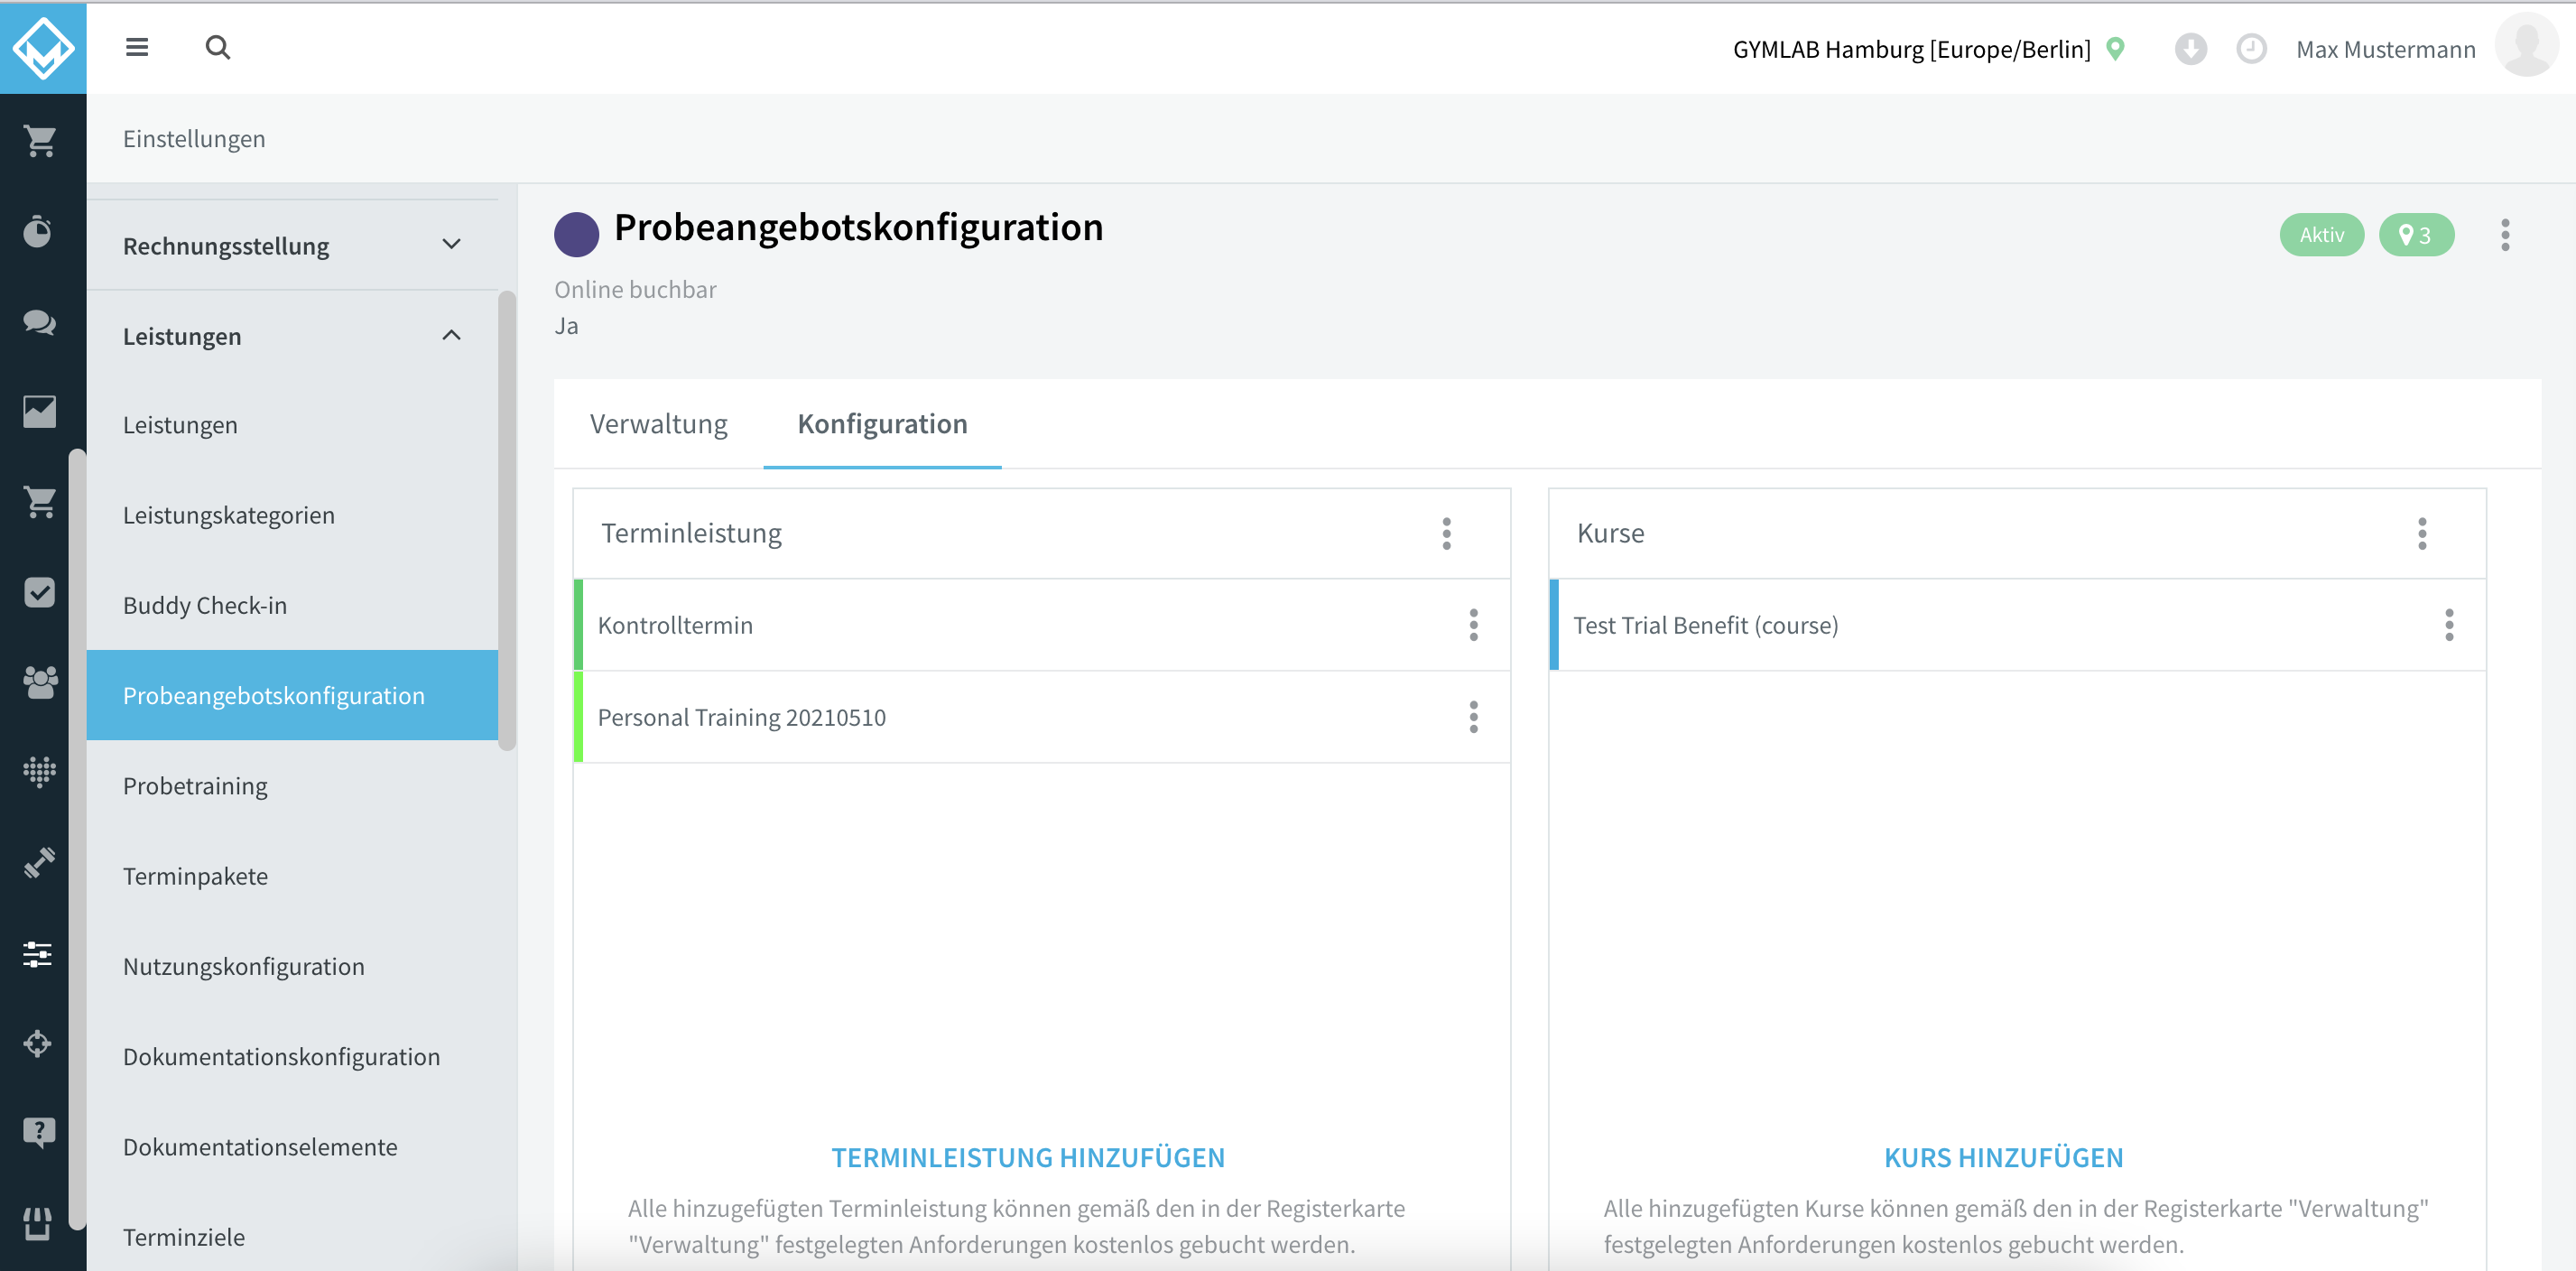This screenshot has height=1271, width=2576.
Task: Open Nutzungskonfiguration settings
Action: pyautogui.click(x=292, y=966)
